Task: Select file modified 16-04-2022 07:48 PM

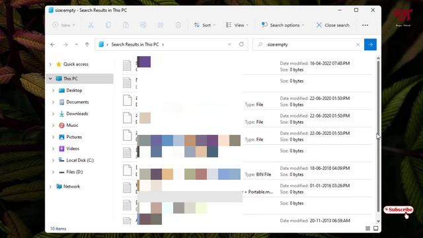Action: pyautogui.click(x=247, y=66)
